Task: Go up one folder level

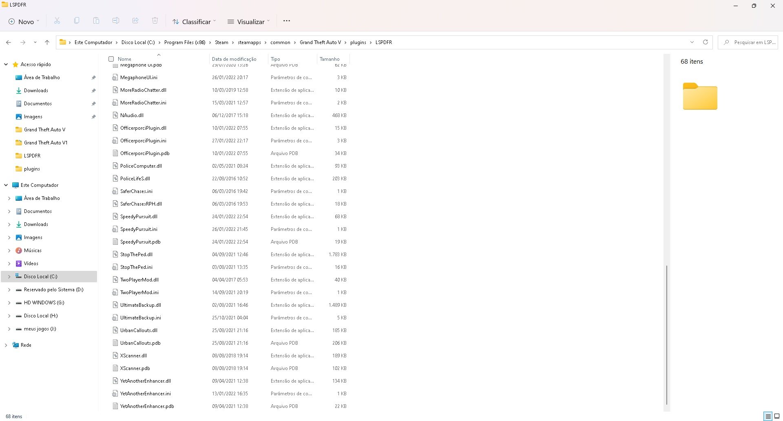Action: (x=47, y=42)
